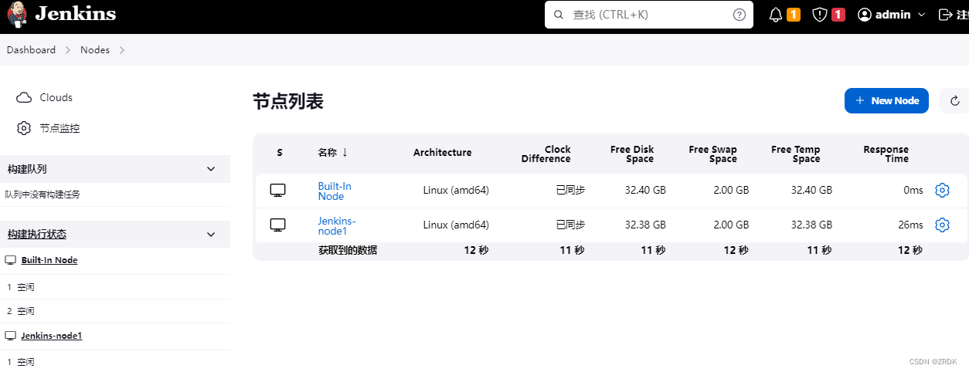Click the Clock Difference column header
This screenshot has height=372, width=969.
pos(546,154)
